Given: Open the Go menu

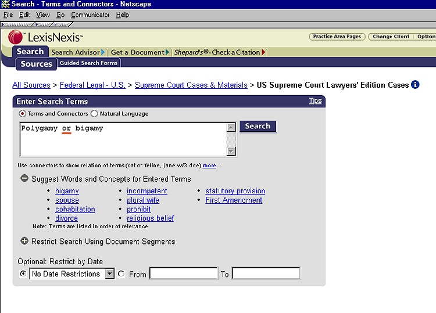Looking at the screenshot, I should [60, 15].
